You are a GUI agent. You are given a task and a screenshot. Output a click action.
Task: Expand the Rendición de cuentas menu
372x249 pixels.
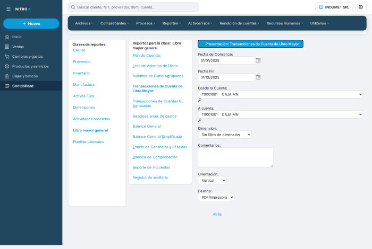coord(239,23)
